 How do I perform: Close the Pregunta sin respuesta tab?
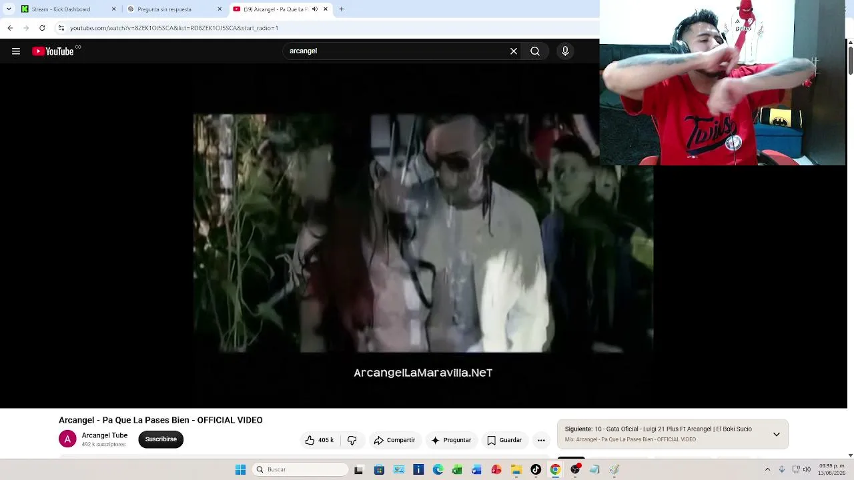(x=220, y=9)
